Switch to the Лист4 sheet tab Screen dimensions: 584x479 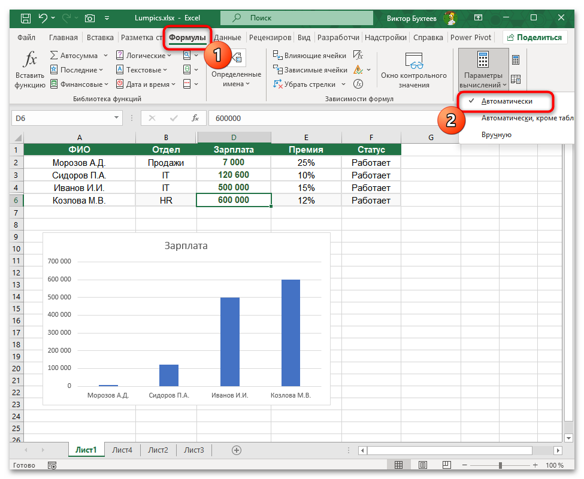(x=122, y=450)
